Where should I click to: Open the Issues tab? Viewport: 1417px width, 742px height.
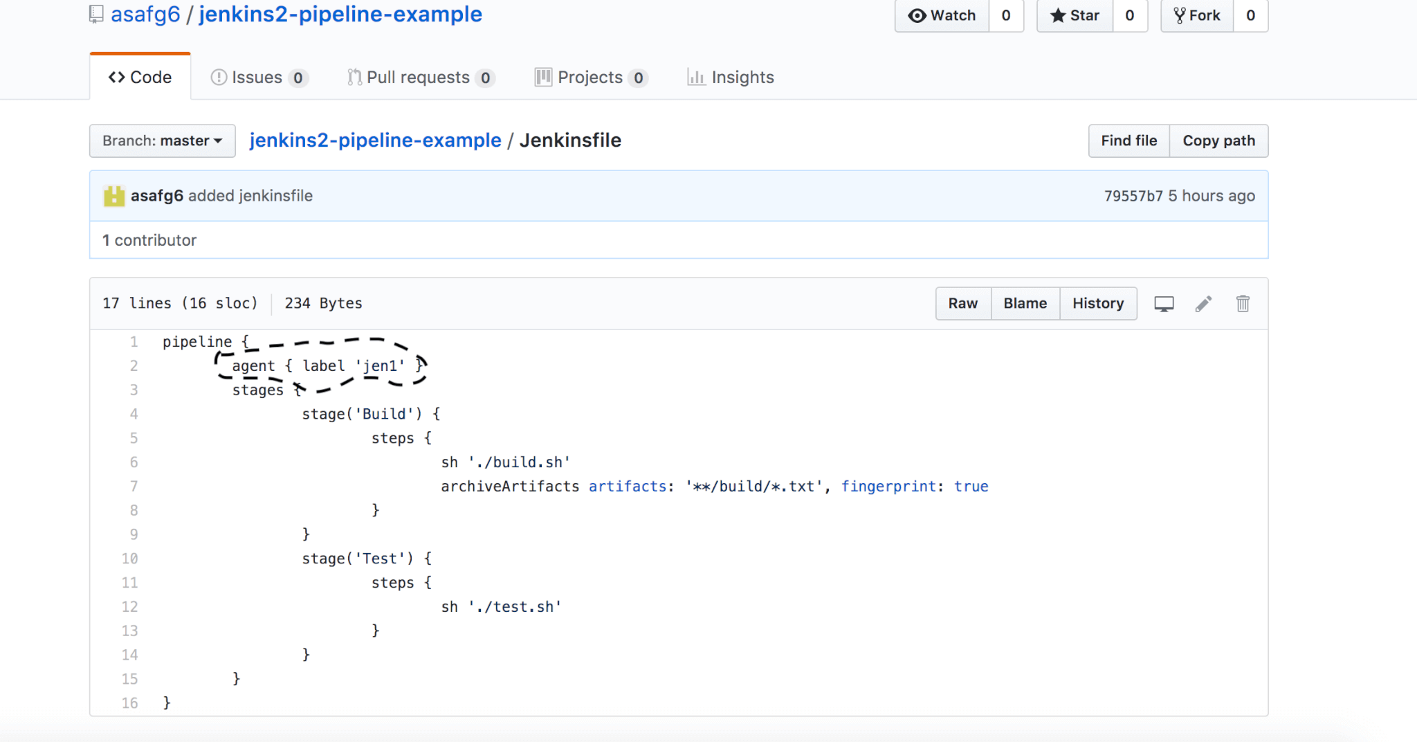(259, 78)
